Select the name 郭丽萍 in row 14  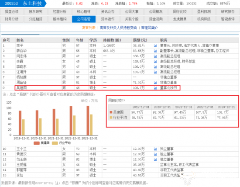point(21,170)
